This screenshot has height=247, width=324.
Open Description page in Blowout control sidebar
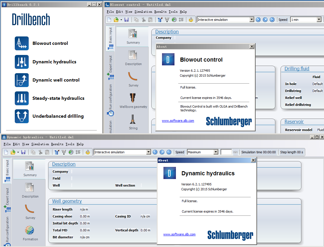(133, 58)
